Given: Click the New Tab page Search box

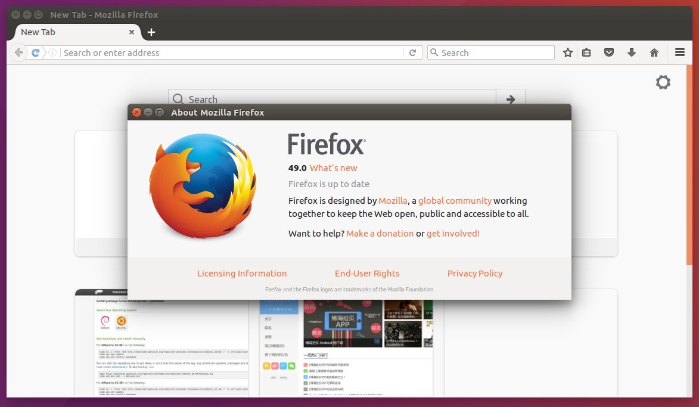Looking at the screenshot, I should [332, 97].
